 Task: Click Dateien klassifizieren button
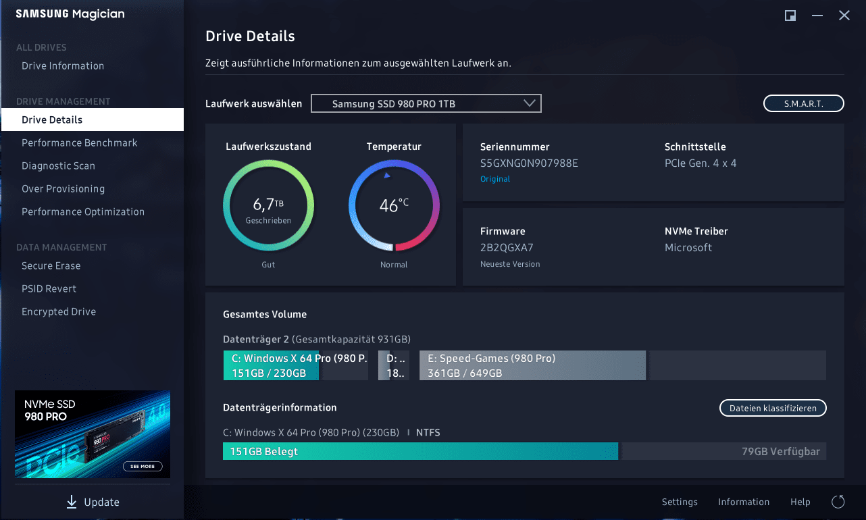point(773,408)
